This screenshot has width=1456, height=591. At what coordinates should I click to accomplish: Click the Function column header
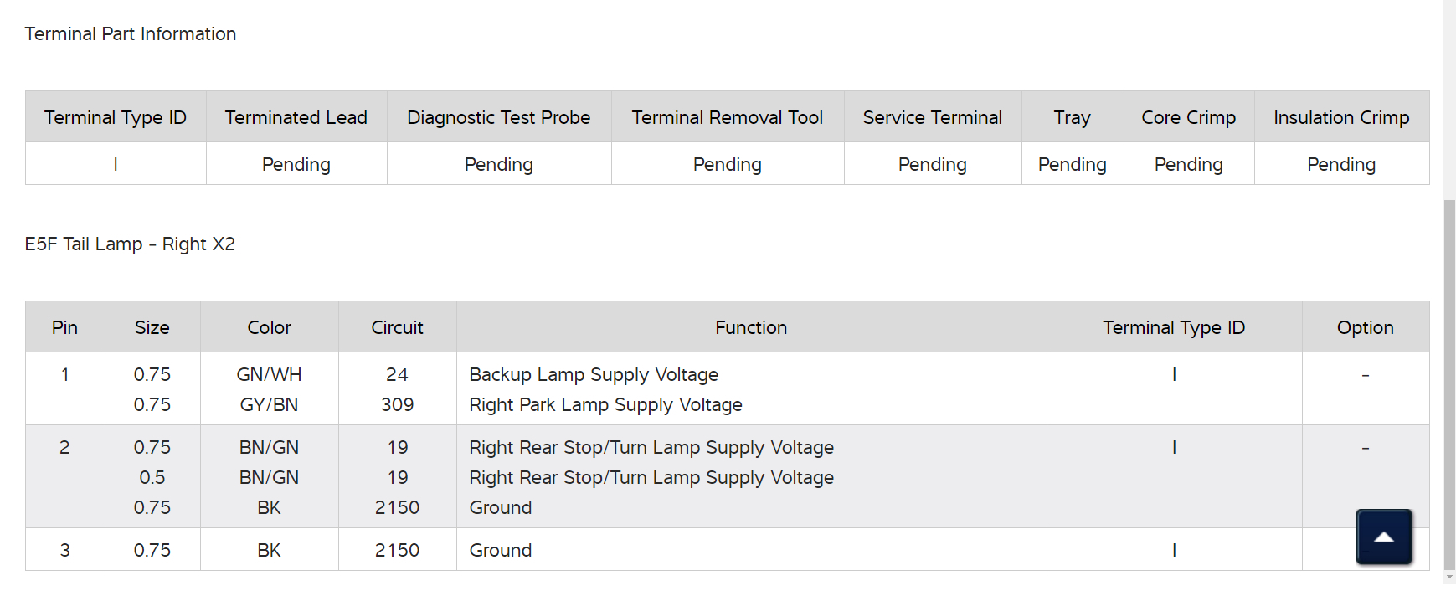coord(750,328)
